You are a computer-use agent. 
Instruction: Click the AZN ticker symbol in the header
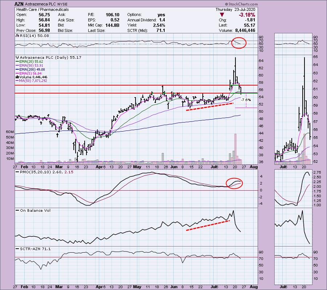click(x=19, y=4)
